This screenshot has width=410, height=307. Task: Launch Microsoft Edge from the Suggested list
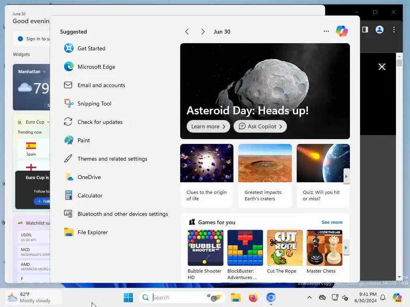pyautogui.click(x=89, y=67)
